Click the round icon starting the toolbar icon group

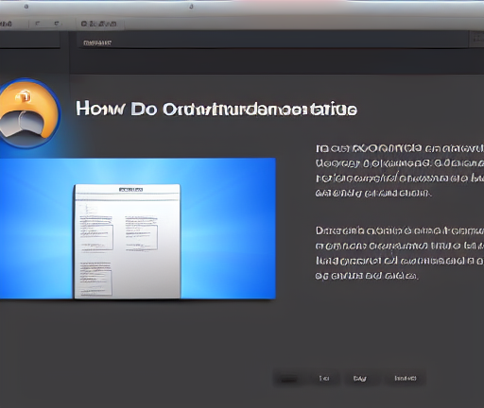coord(84,24)
